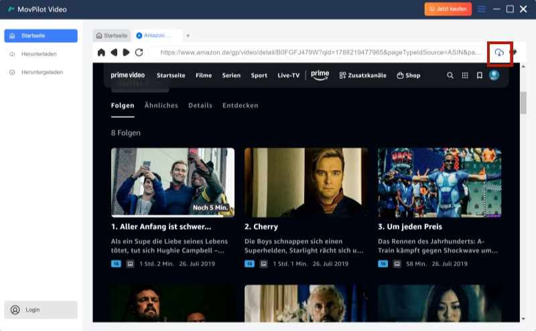Select the Entdecken tab

241,106
